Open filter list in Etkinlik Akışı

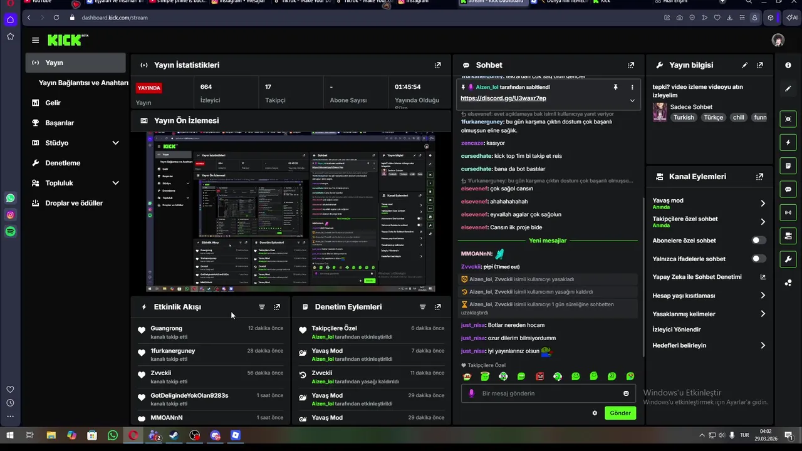262,307
